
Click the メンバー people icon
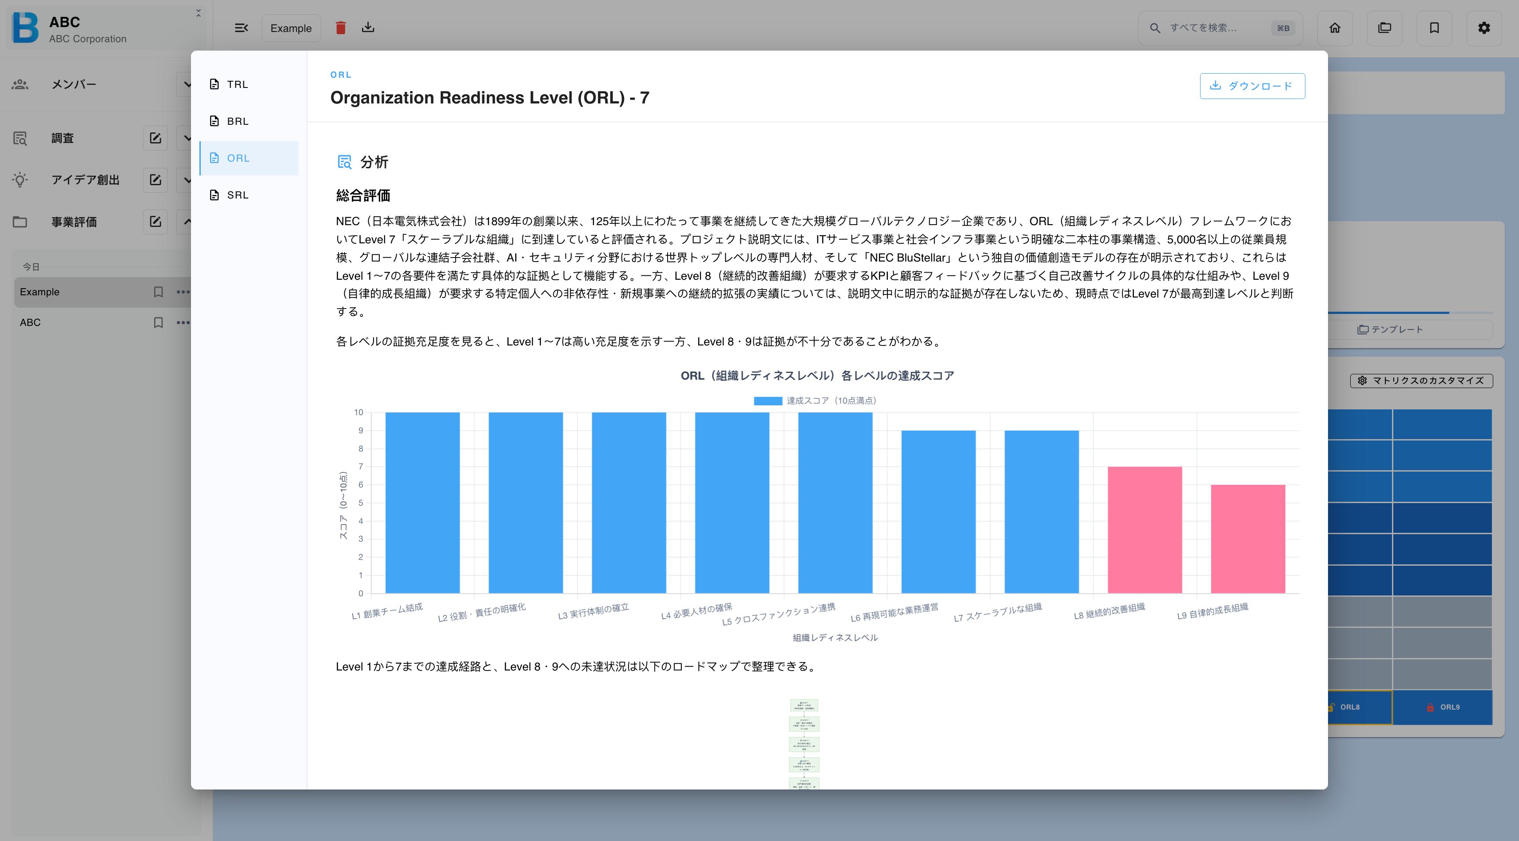(20, 84)
